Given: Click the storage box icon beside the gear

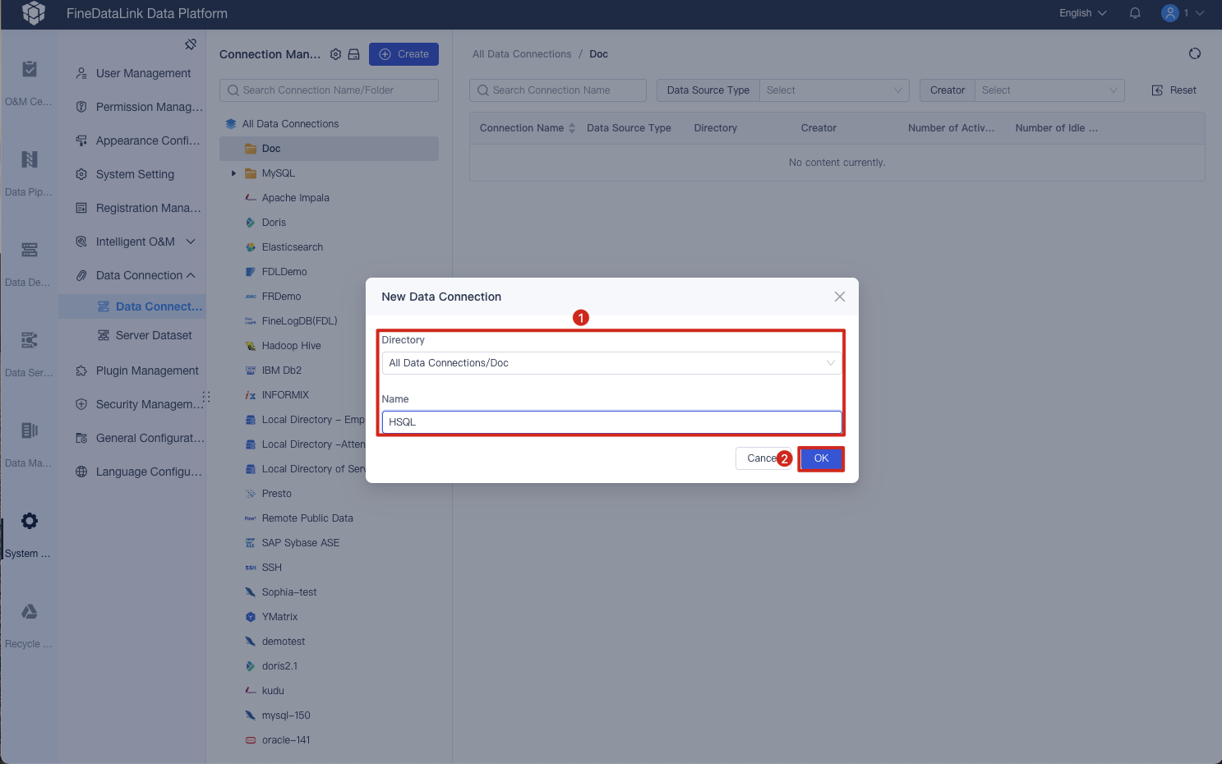Looking at the screenshot, I should tap(354, 53).
